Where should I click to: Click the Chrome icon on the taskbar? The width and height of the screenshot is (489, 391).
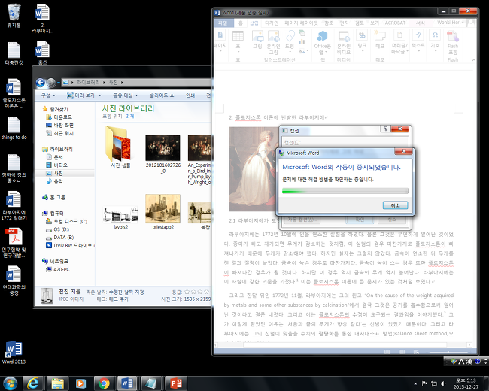pyautogui.click(x=104, y=383)
